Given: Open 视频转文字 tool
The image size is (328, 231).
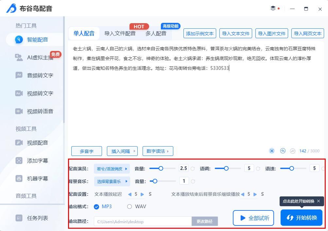Looking at the screenshot, I should click(x=35, y=93).
